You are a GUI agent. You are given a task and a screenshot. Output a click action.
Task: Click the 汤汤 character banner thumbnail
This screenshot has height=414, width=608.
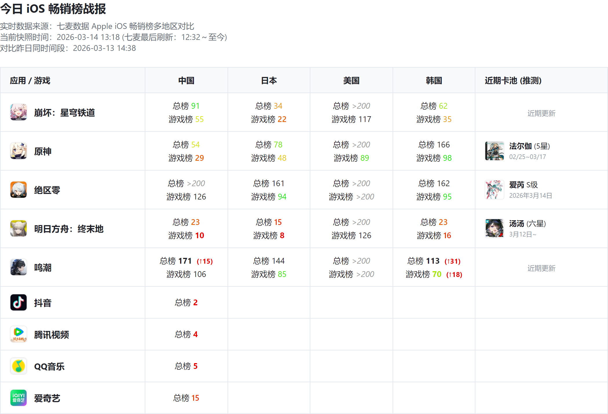[495, 228]
